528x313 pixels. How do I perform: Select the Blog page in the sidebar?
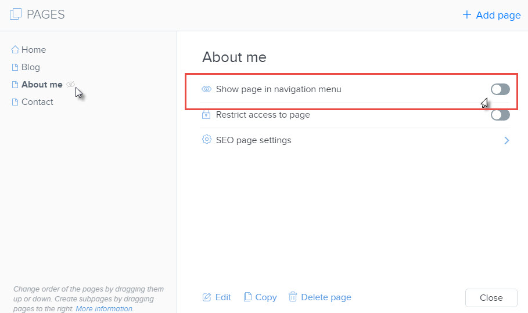pyautogui.click(x=30, y=67)
